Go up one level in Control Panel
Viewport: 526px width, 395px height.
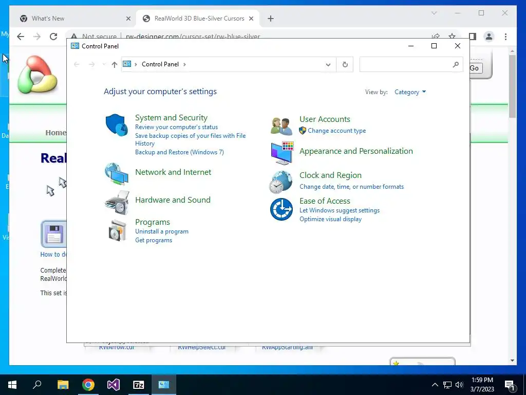click(x=115, y=64)
